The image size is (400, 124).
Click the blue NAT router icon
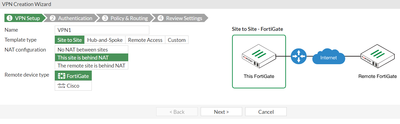point(299,56)
